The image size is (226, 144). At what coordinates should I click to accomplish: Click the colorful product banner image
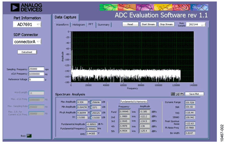[154, 7]
